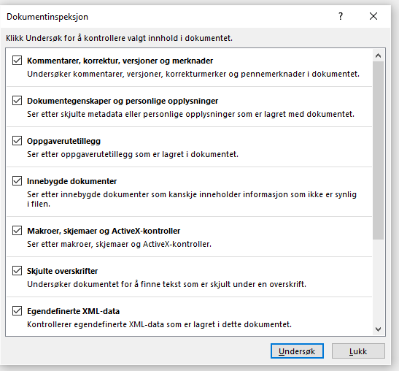The width and height of the screenshot is (399, 371).
Task: Toggle the Innebygde dokumenter checkbox
Action: tap(17, 181)
